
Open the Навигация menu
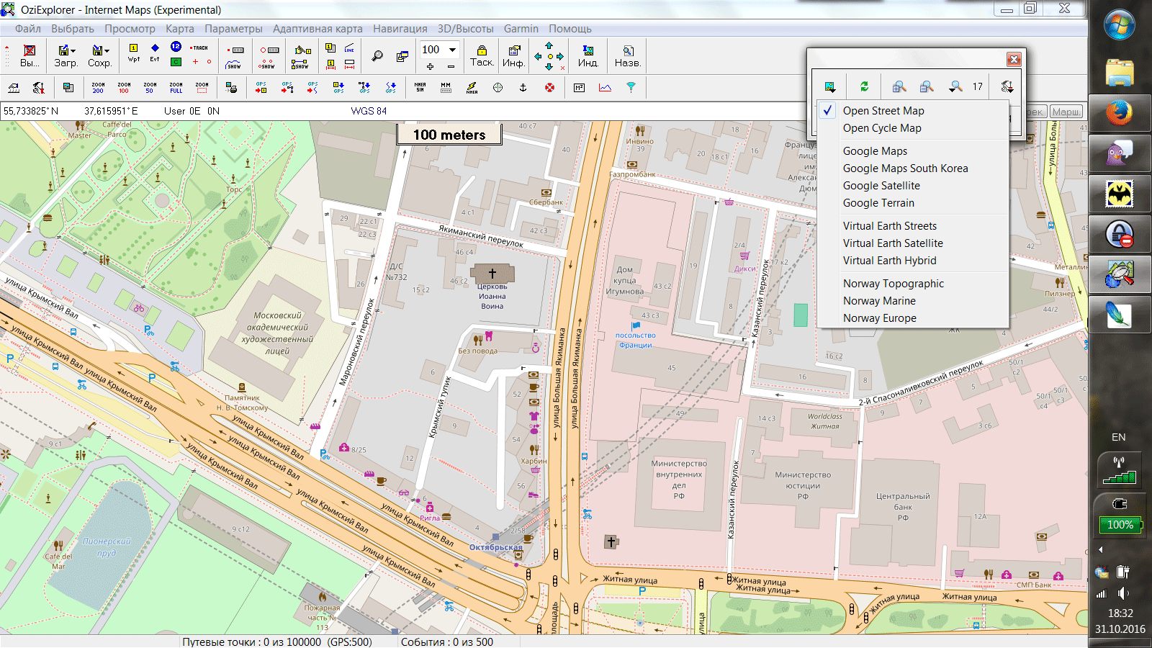(x=400, y=29)
